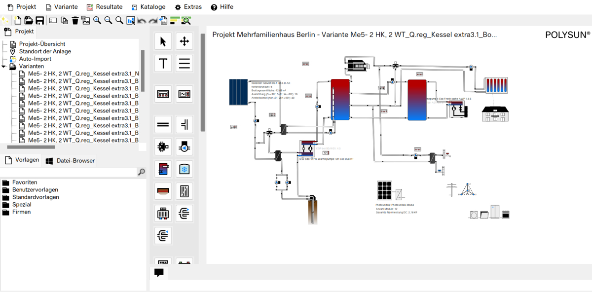Viewport: 592px width, 292px height.
Task: Zoom out with the minus magnifier
Action: click(108, 20)
